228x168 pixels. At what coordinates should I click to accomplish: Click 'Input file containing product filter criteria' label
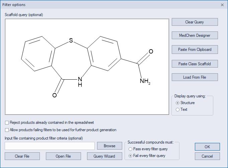tap(44, 138)
